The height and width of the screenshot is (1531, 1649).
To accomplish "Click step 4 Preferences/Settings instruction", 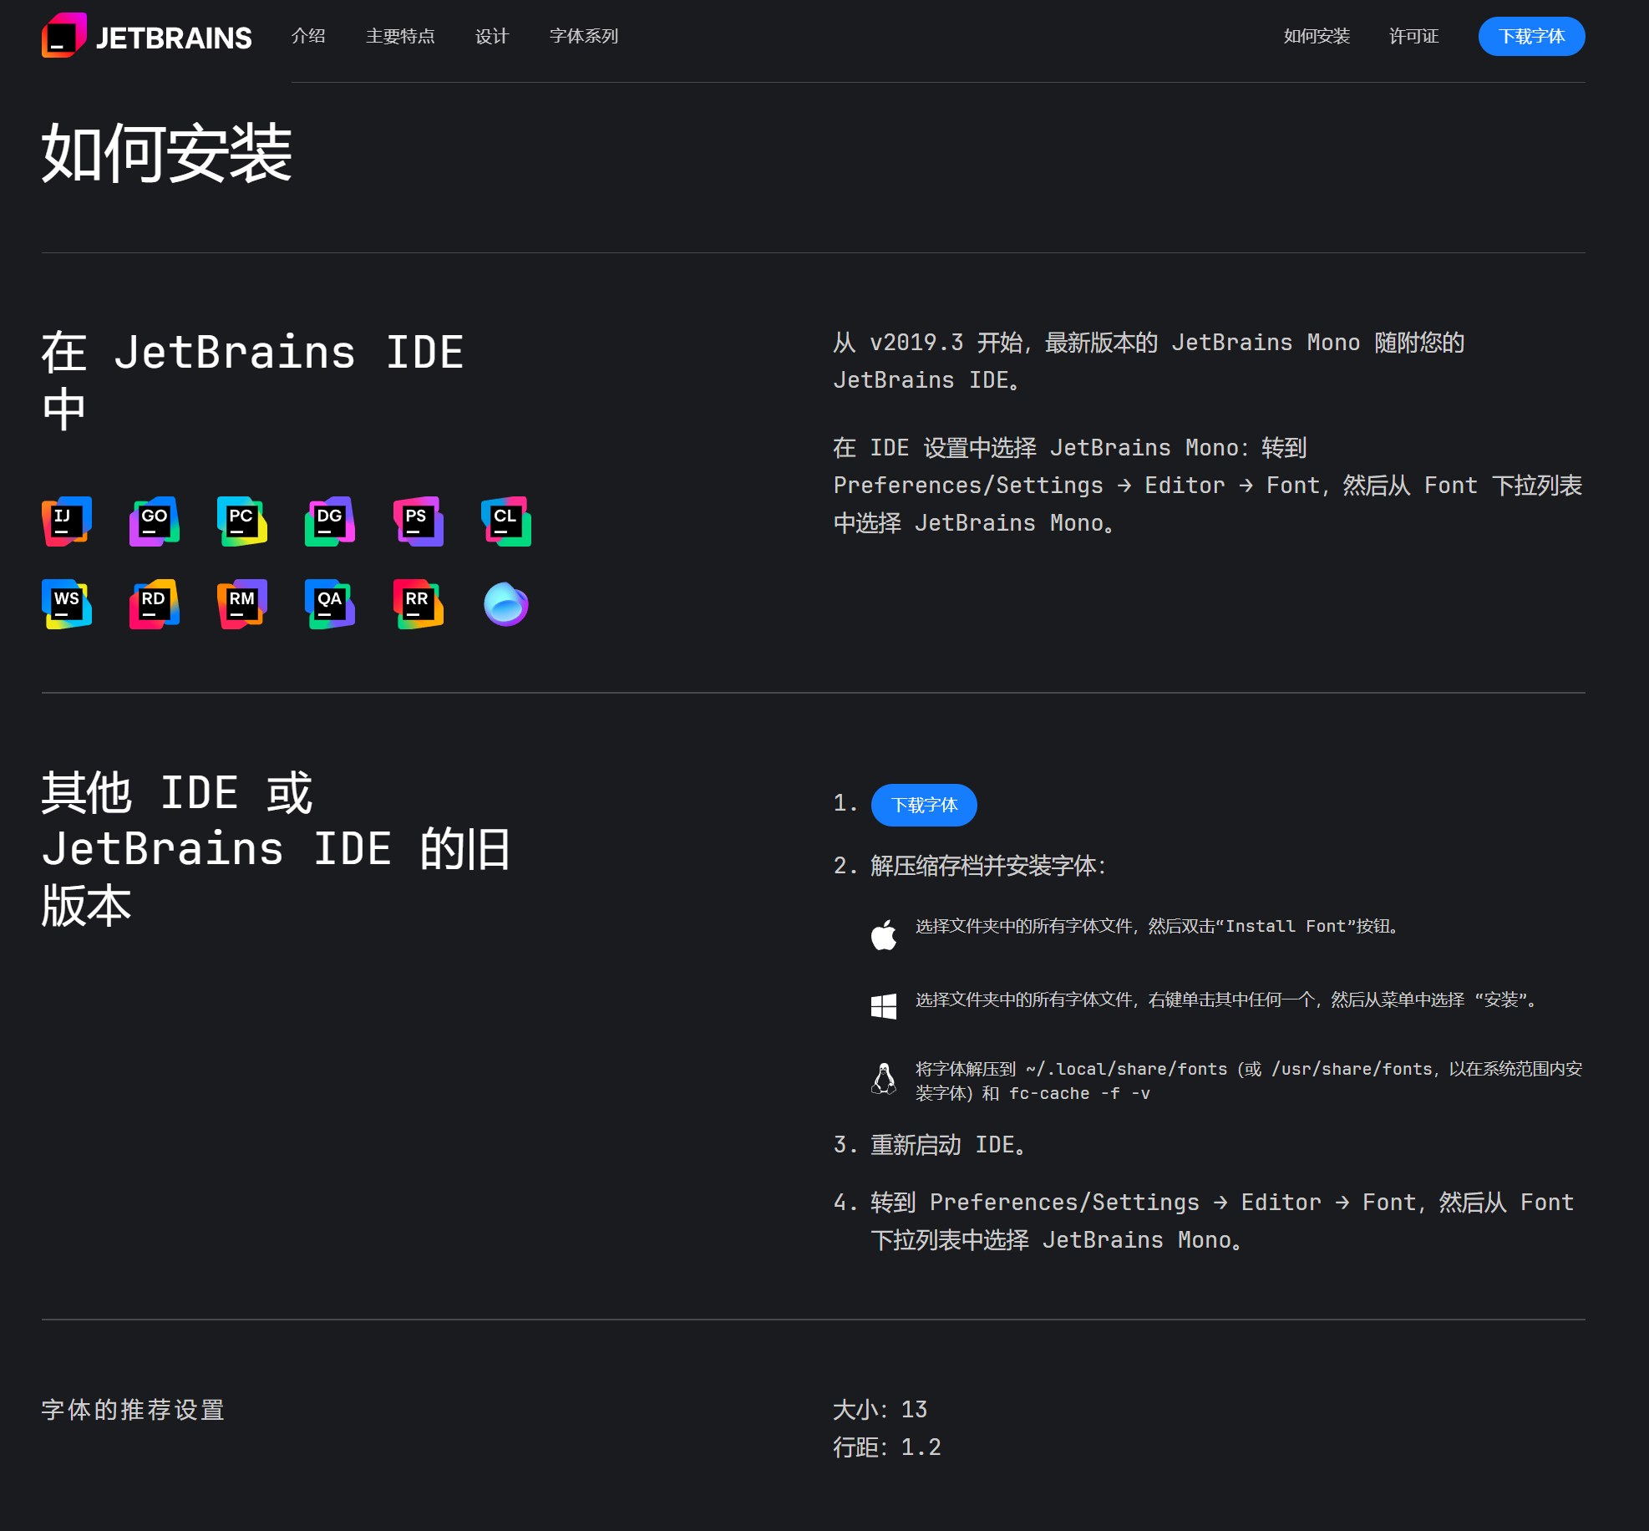I will point(1222,1221).
